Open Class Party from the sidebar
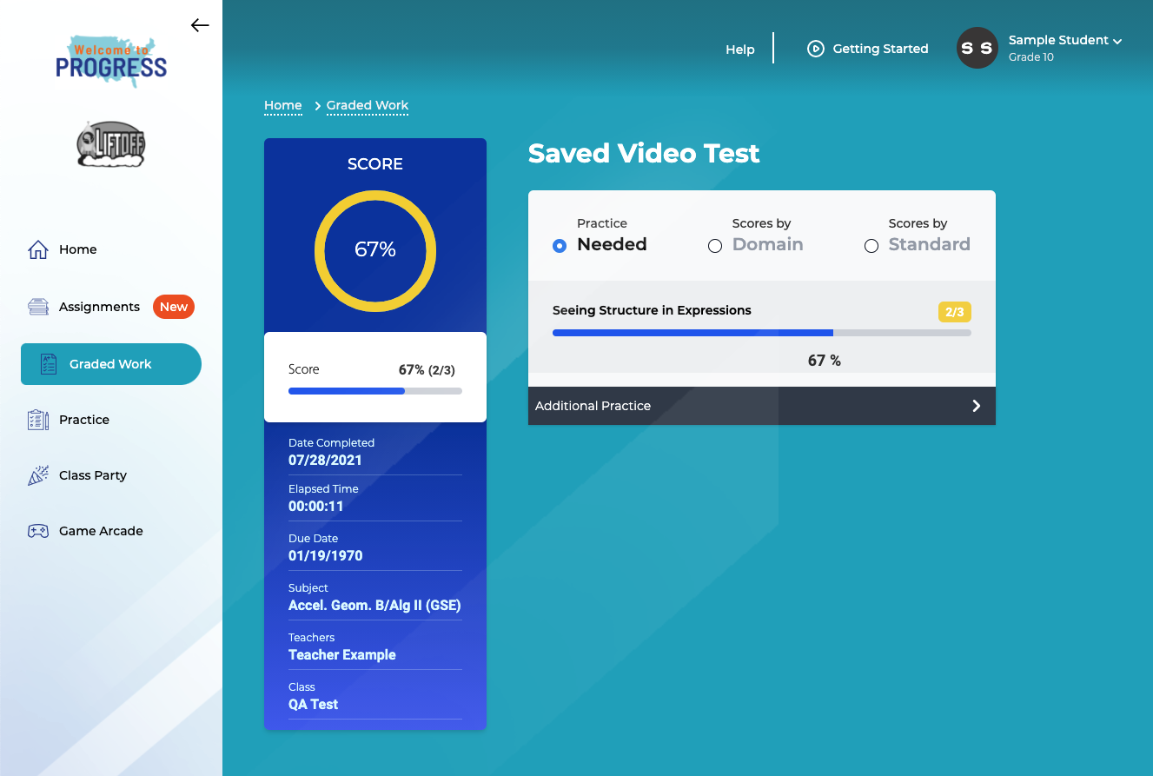Image resolution: width=1153 pixels, height=776 pixels. coord(38,474)
